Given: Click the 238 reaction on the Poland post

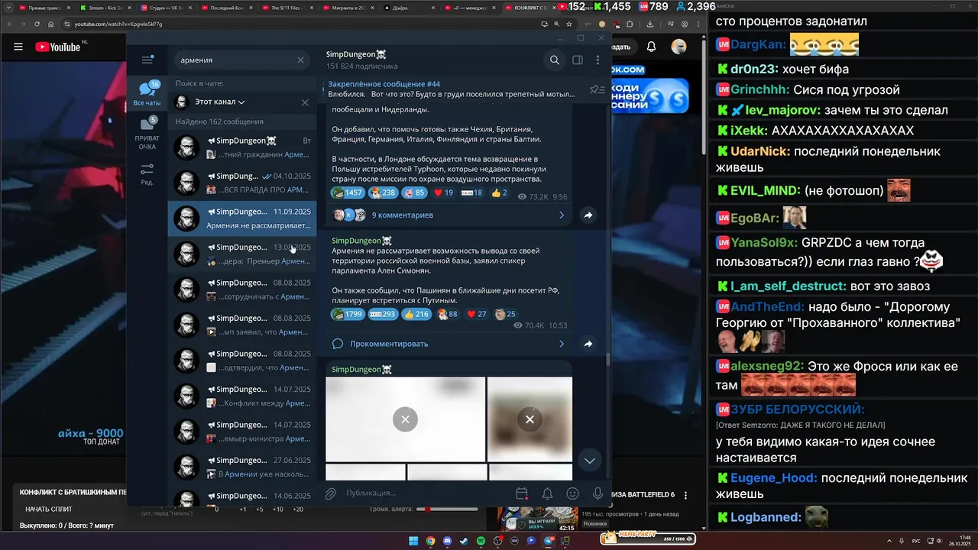Looking at the screenshot, I should click(383, 192).
